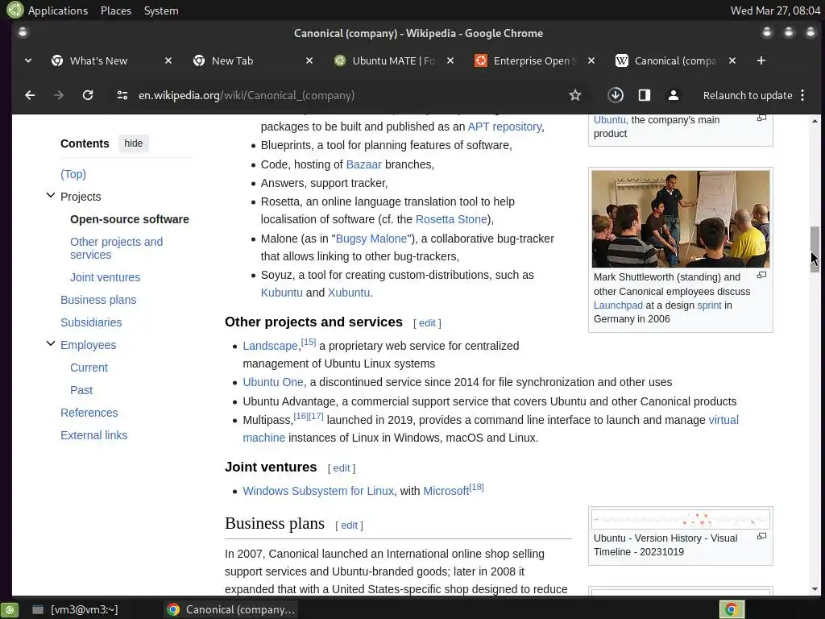This screenshot has width=825, height=619.
Task: Open site information icon in address bar
Action: (x=122, y=95)
